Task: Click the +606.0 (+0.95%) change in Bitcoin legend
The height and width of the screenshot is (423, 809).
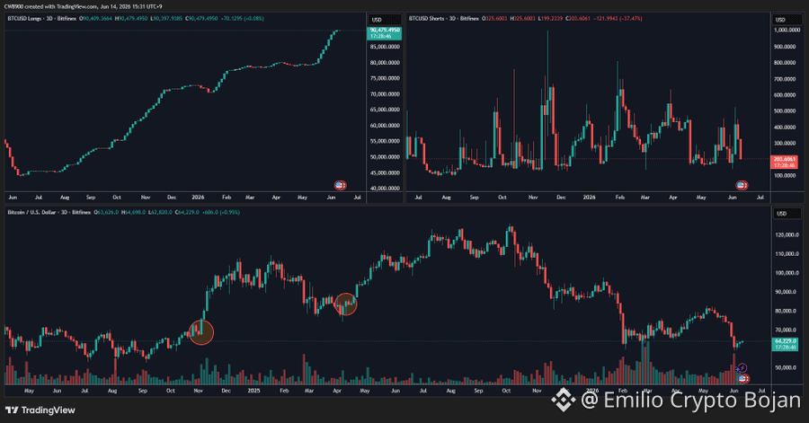Action: click(222, 212)
